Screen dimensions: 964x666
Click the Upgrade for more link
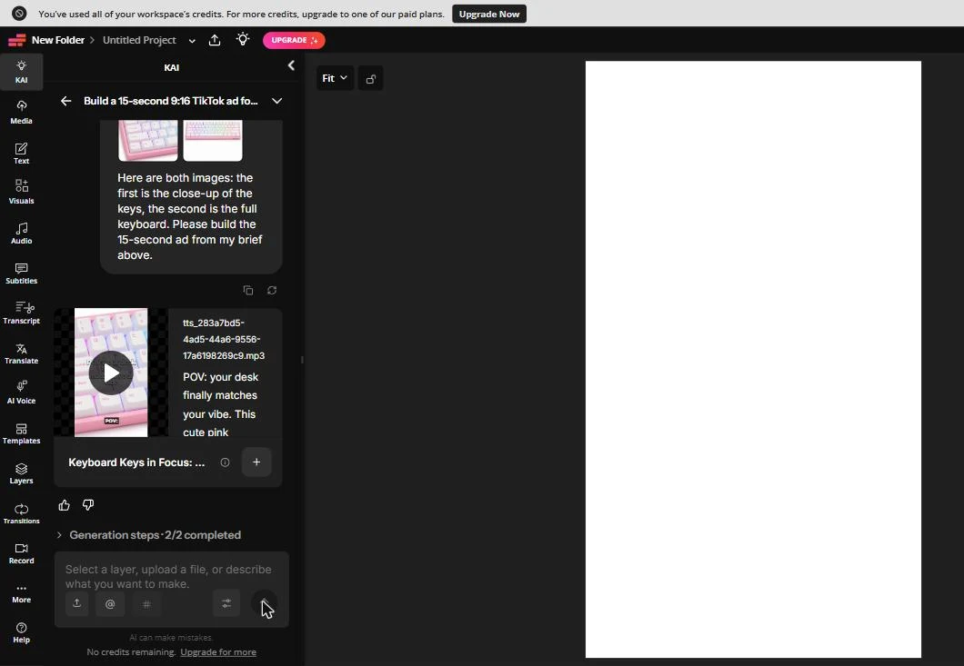point(218,652)
